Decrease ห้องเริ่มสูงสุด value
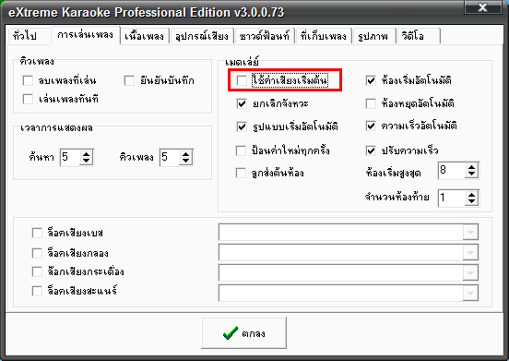Screen dimensions: 509x361 coord(472,174)
